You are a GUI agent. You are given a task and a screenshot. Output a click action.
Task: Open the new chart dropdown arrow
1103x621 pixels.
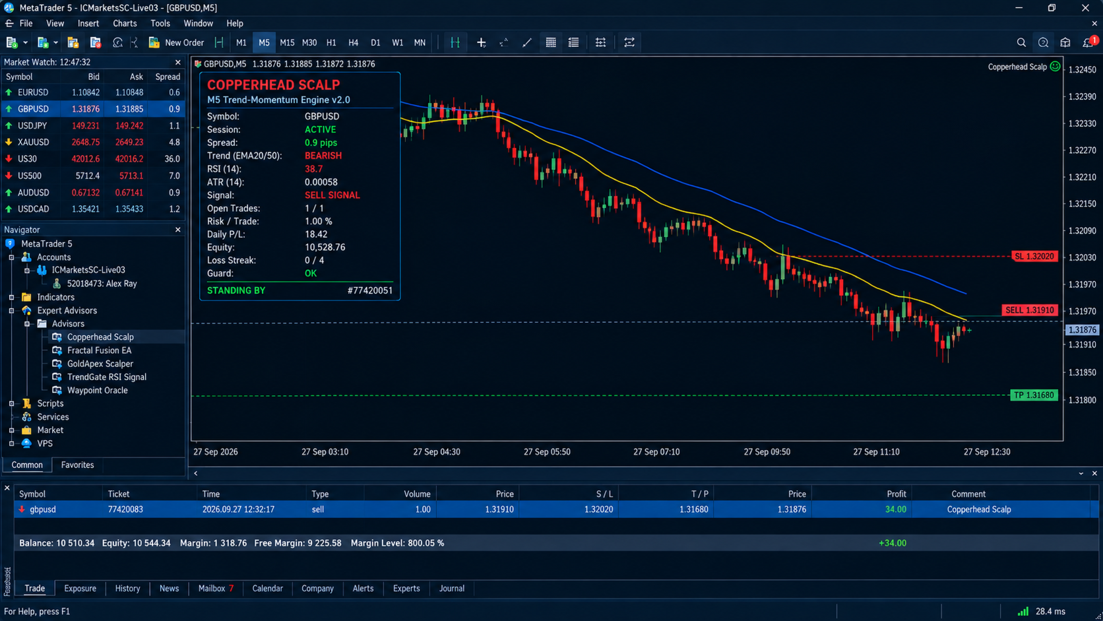(26, 42)
